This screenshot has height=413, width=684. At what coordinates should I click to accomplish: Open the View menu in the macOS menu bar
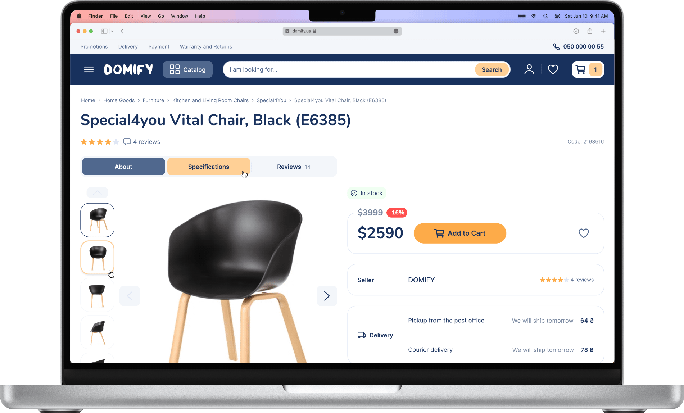coord(146,16)
